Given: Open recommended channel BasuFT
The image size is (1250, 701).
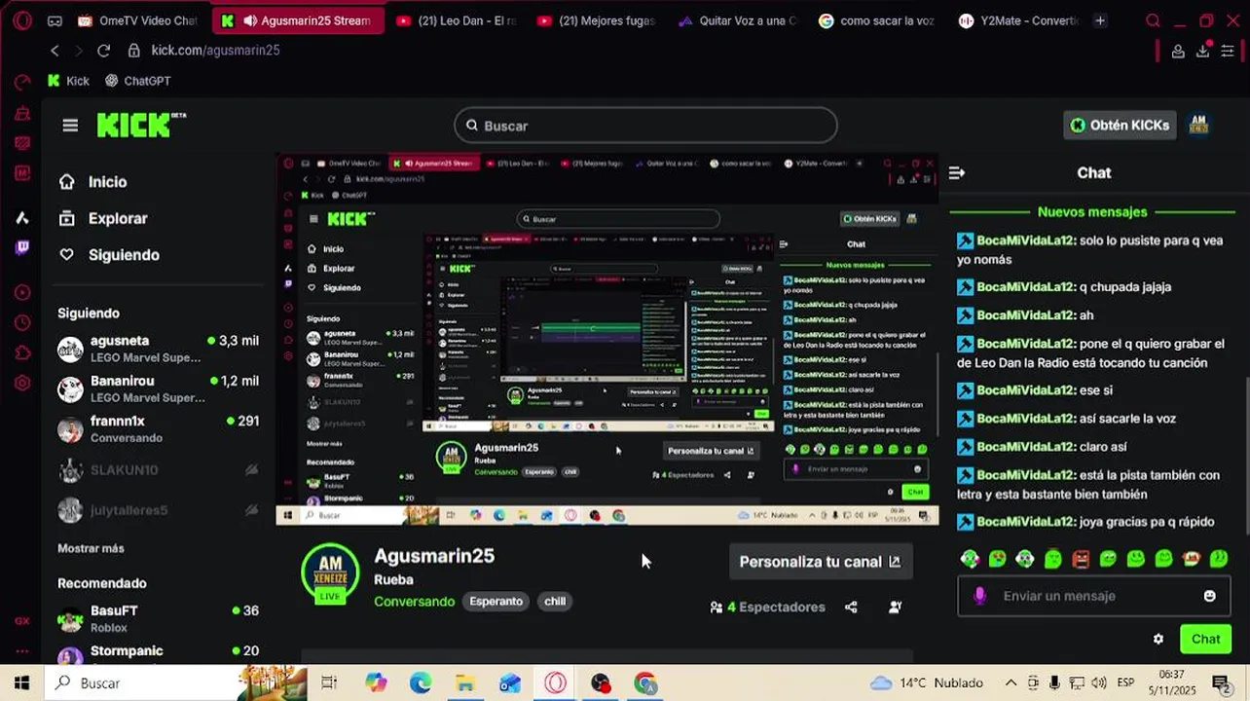Looking at the screenshot, I should (x=158, y=619).
